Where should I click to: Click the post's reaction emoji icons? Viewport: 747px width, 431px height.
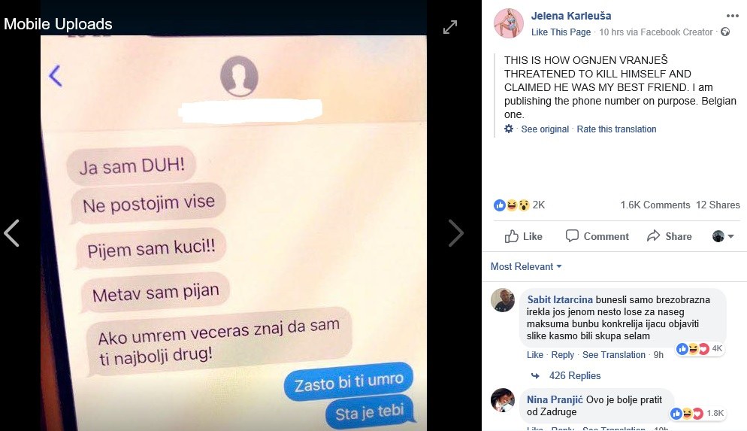pos(512,205)
